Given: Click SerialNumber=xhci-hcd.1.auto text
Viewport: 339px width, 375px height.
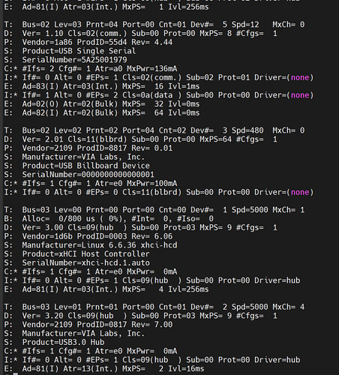Looking at the screenshot, I should (86, 262).
